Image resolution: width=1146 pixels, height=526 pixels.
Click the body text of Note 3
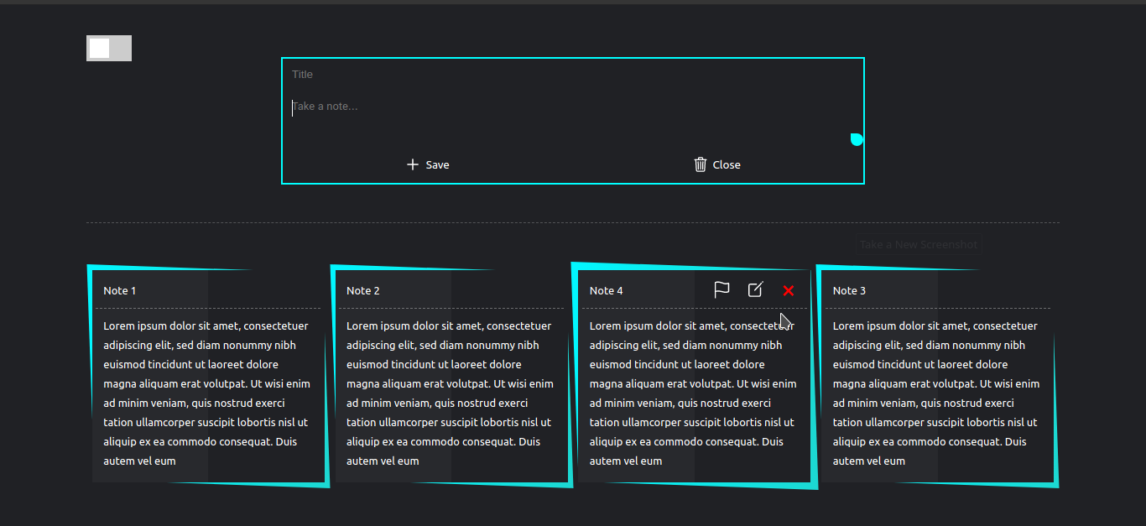click(x=935, y=393)
